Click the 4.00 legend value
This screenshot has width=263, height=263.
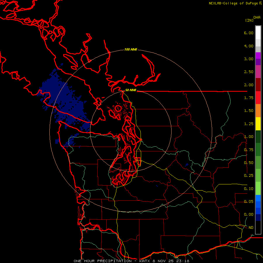pyautogui.click(x=249, y=46)
